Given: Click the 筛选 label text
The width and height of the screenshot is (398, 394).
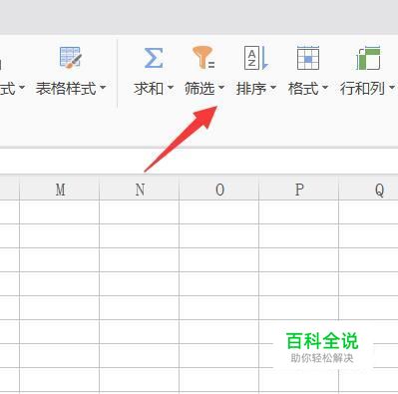Looking at the screenshot, I should [199, 89].
